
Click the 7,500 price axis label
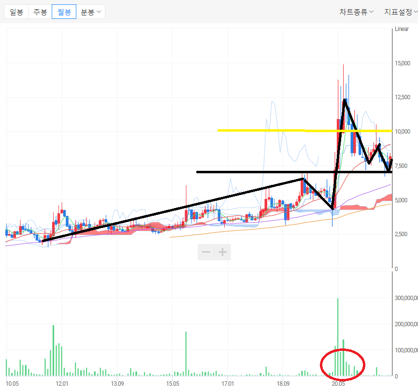point(401,166)
